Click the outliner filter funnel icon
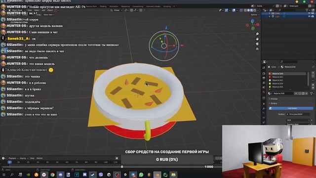The image size is (316, 178). 307,10
